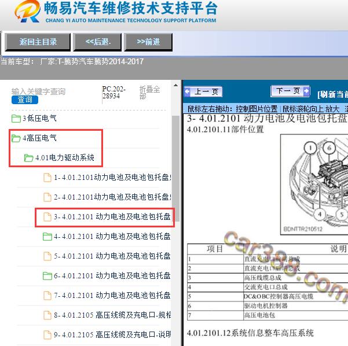348x346 pixels.
Task: Click the component location diagram image
Action: pos(314,184)
